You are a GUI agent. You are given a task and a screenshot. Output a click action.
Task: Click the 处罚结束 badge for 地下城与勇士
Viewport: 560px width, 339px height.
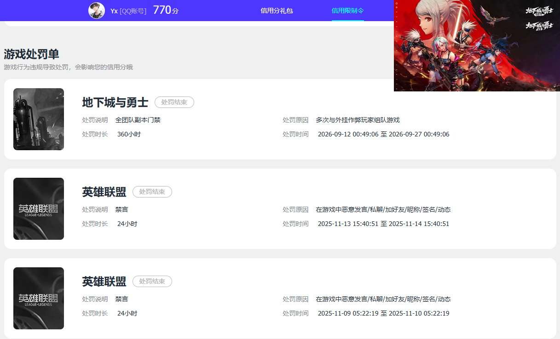click(174, 102)
